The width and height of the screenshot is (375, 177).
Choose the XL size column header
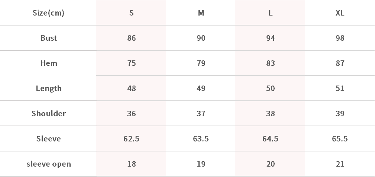(x=340, y=13)
